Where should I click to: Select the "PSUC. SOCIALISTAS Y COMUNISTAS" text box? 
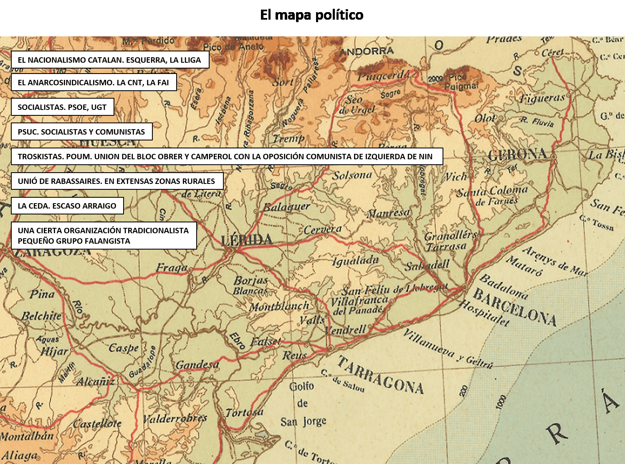pyautogui.click(x=82, y=132)
